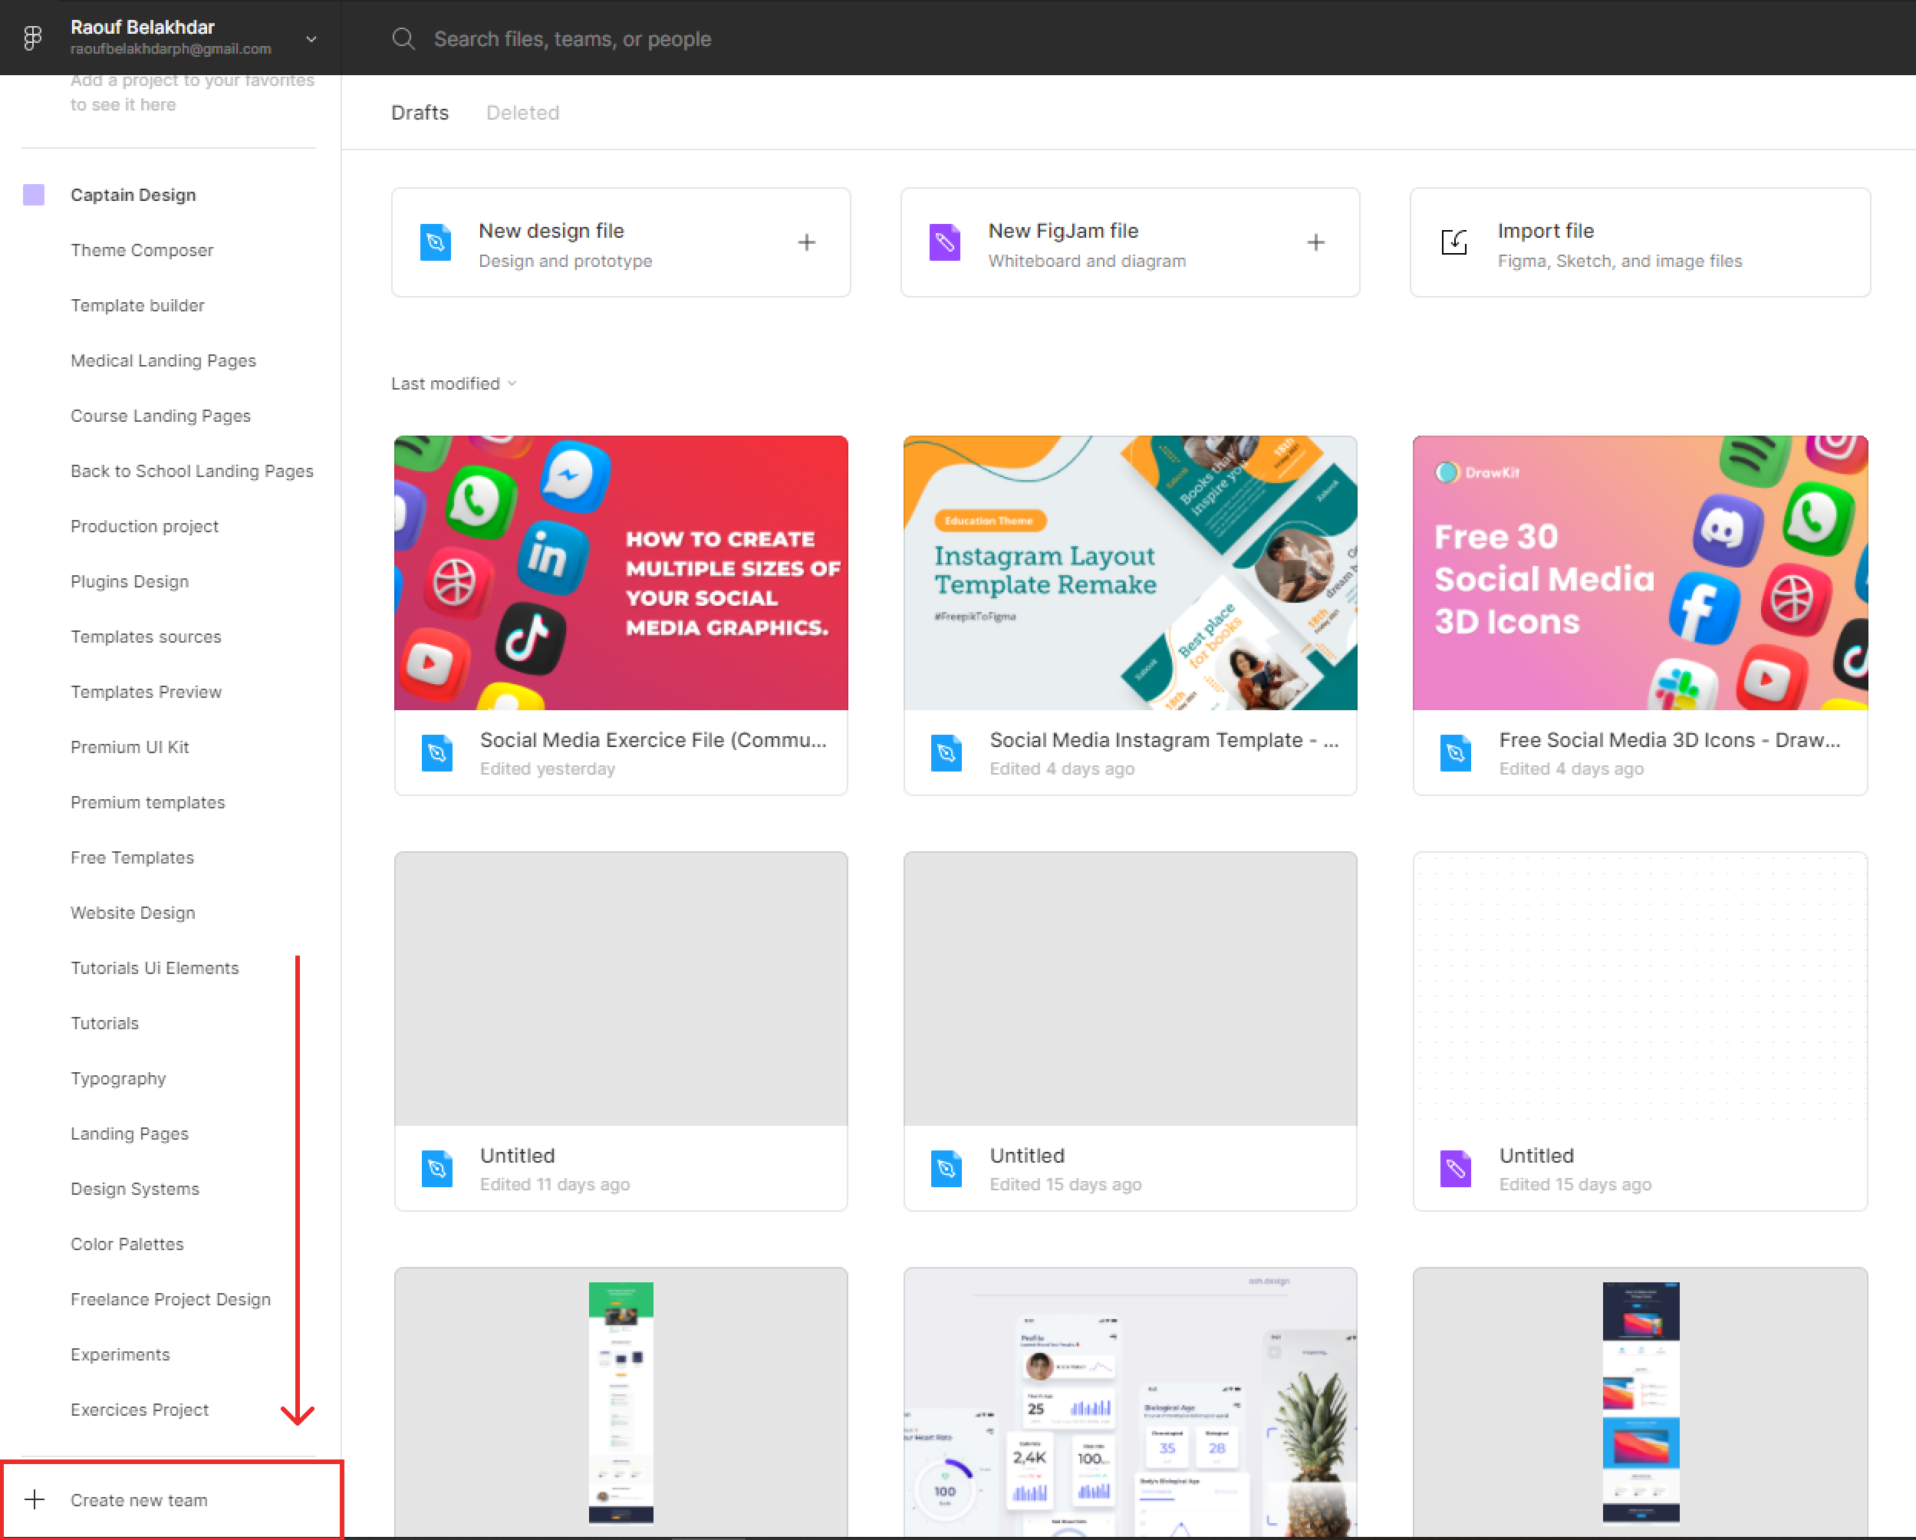The image size is (1916, 1540).
Task: Open the Experiments project
Action: (x=120, y=1354)
